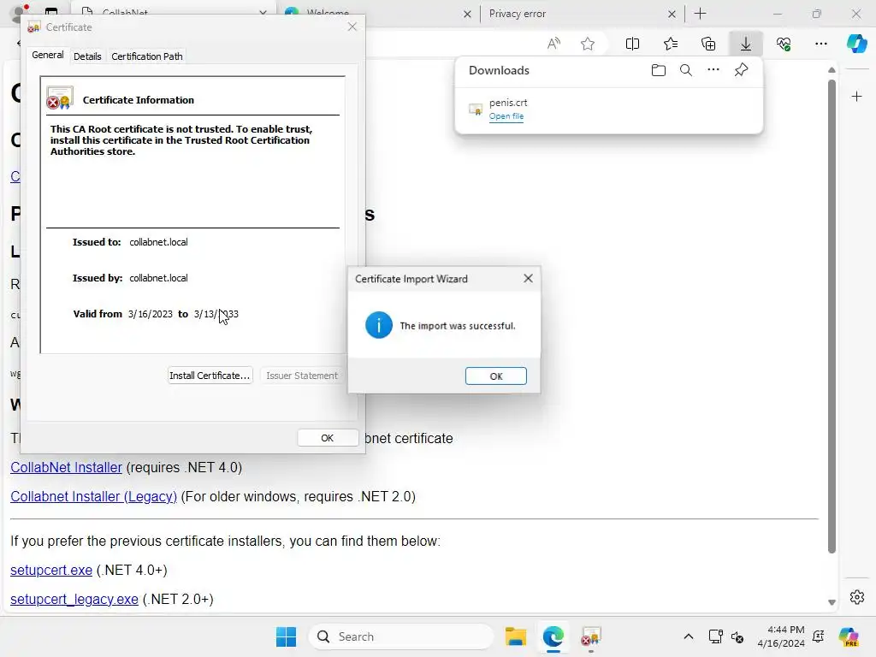
Task: Open sidebar settings gear icon
Action: 857,597
